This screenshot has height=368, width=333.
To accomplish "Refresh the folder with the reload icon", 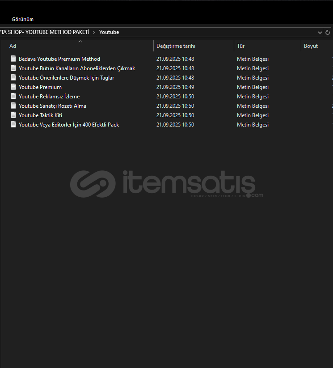I will click(327, 32).
